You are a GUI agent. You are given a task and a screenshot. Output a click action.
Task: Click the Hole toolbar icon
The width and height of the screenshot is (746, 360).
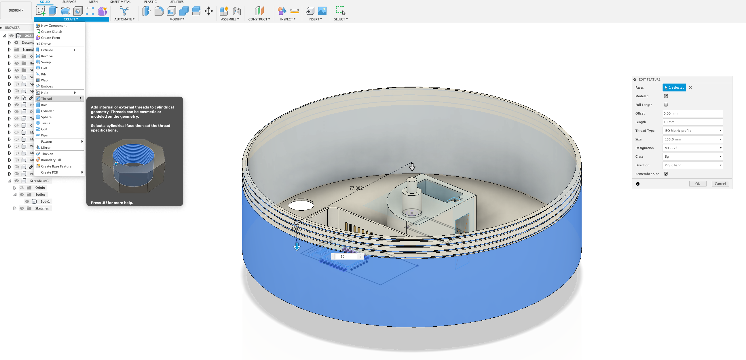78,11
